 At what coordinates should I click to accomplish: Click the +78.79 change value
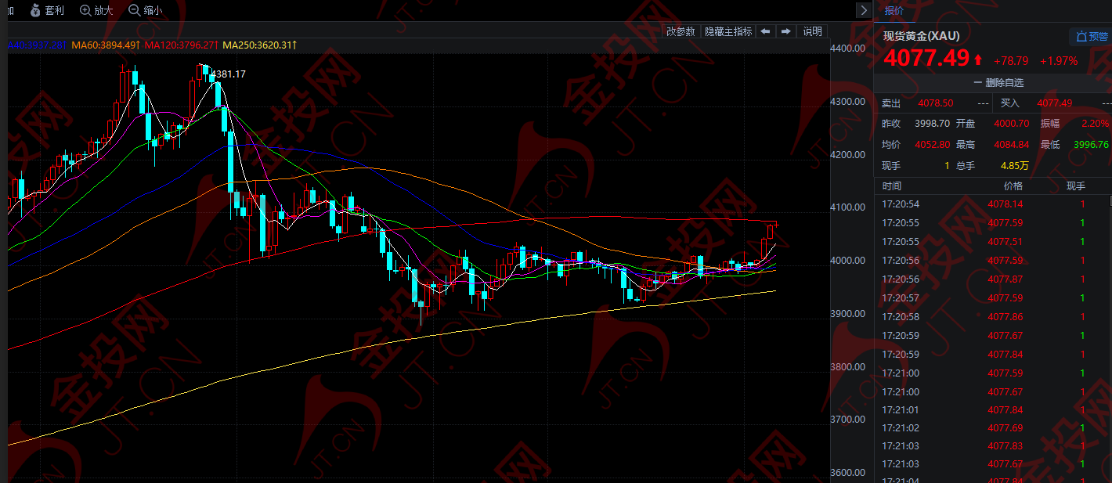coord(1010,61)
